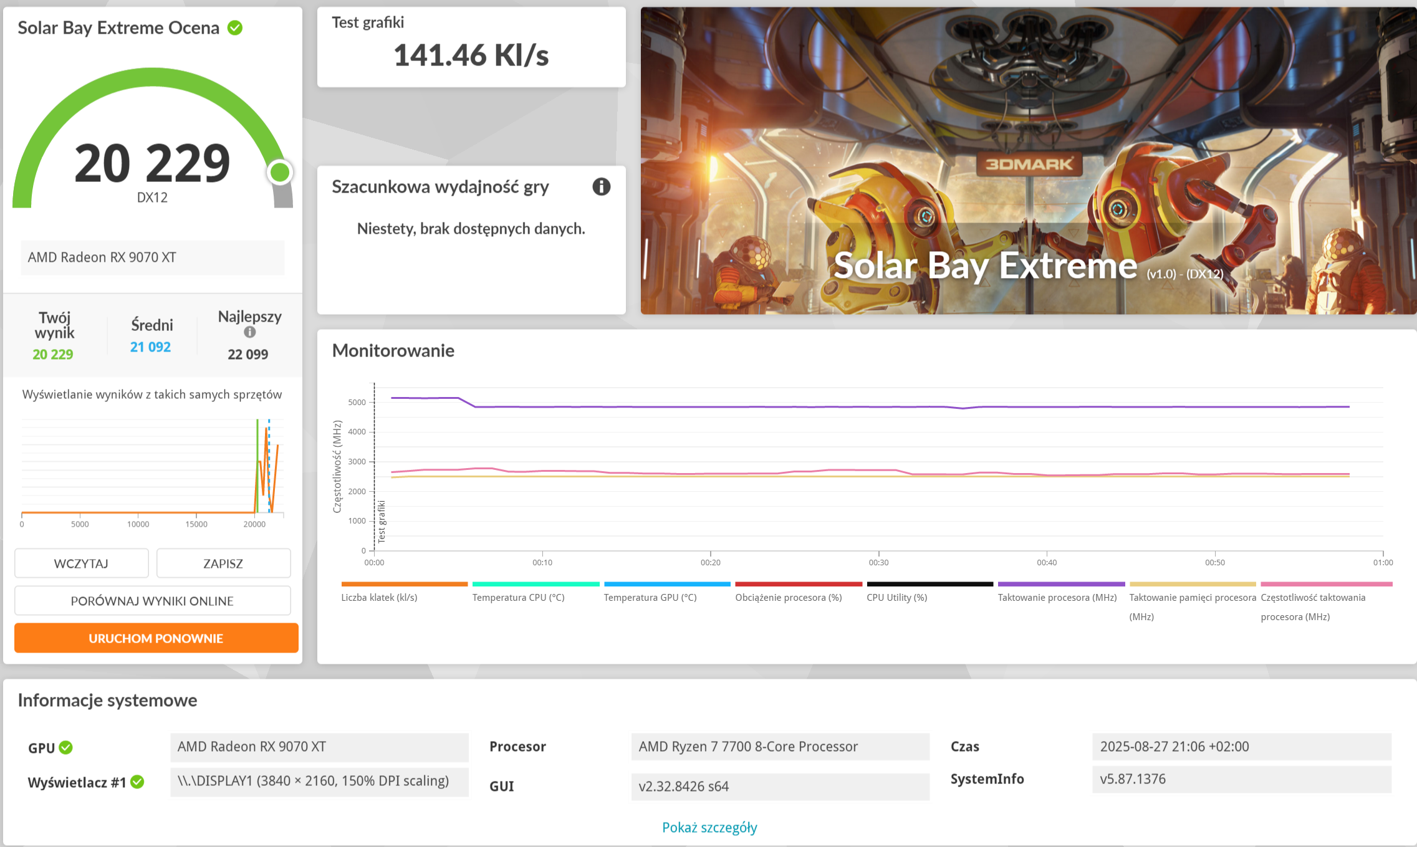Viewport: 1417px width, 847px height.
Task: Toggle Liczba klatek (kl/s) legend series
Action: click(x=379, y=597)
